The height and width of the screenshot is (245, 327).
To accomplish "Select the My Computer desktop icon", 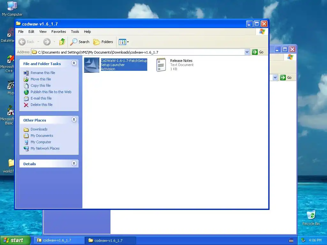I will coord(12,9).
